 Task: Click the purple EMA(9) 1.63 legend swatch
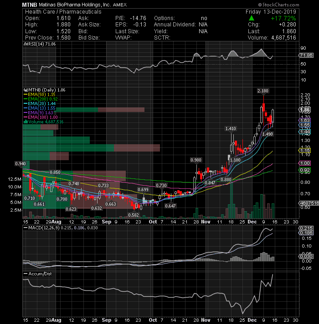pos(26,113)
